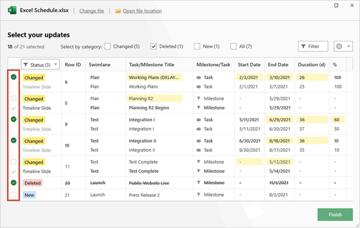Click the funnel icon in Status column header

tap(26, 64)
